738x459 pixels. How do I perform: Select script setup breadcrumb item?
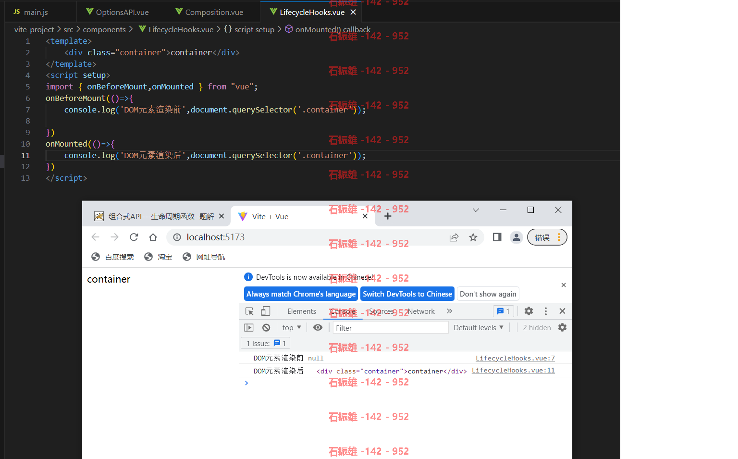pos(254,29)
